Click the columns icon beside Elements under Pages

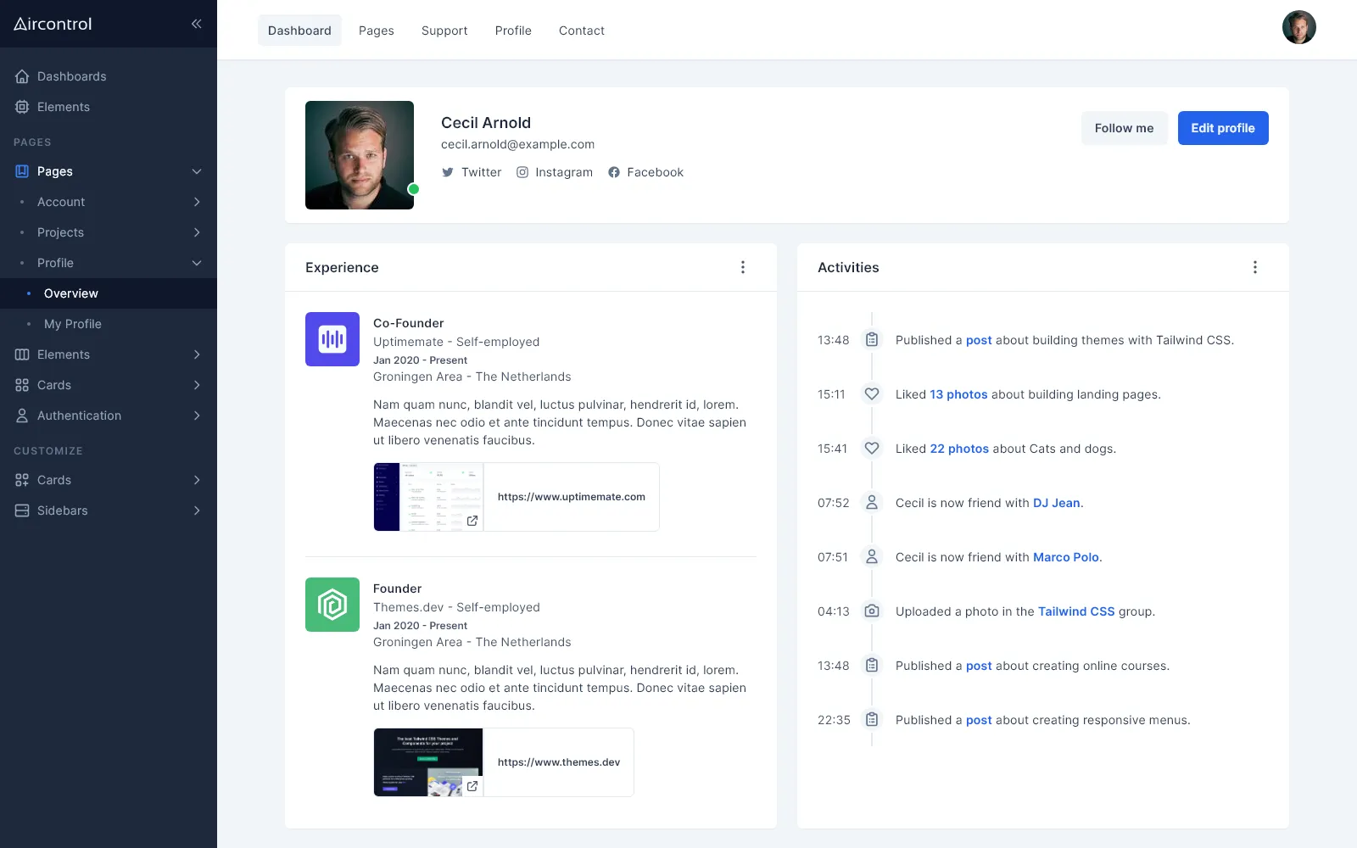tap(22, 354)
